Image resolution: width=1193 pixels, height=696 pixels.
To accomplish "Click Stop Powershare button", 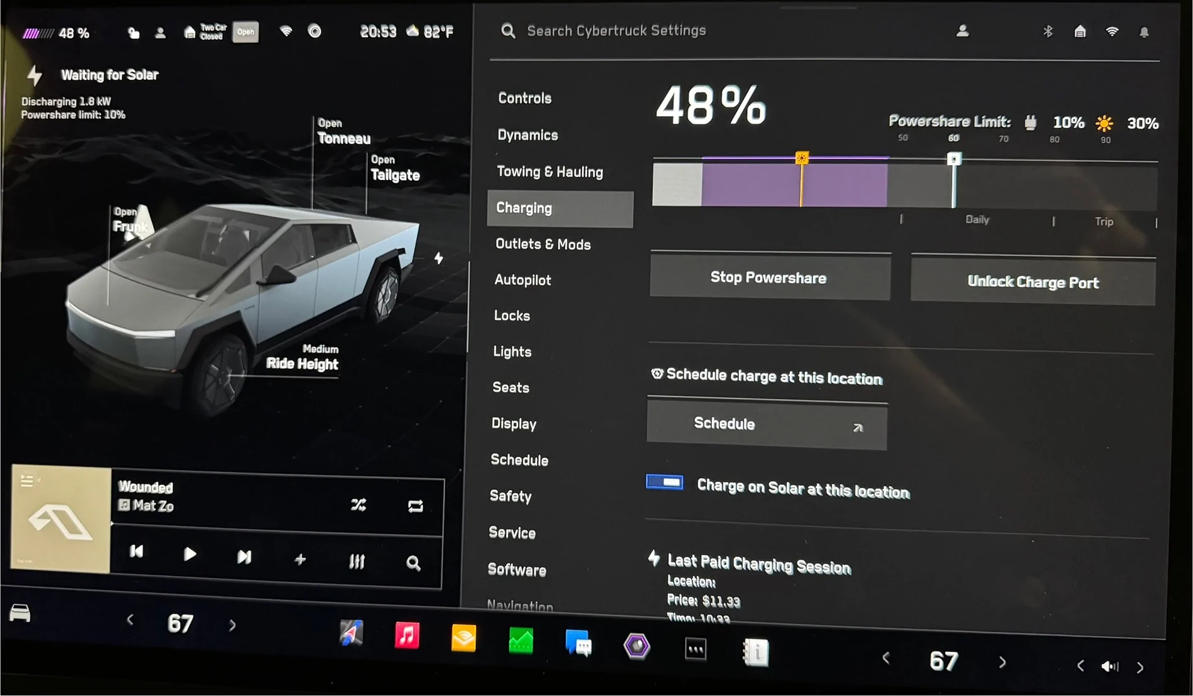I will (770, 277).
